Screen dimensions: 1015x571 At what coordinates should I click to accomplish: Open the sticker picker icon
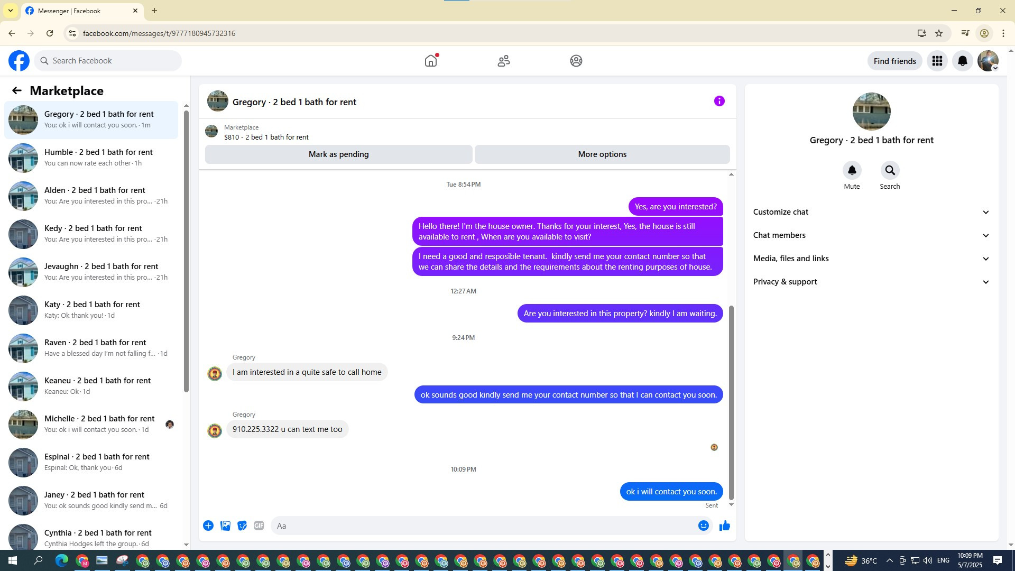tap(242, 526)
